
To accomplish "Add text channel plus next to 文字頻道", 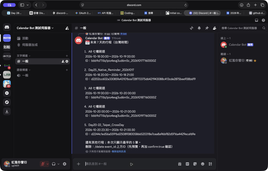I will click(67, 56).
